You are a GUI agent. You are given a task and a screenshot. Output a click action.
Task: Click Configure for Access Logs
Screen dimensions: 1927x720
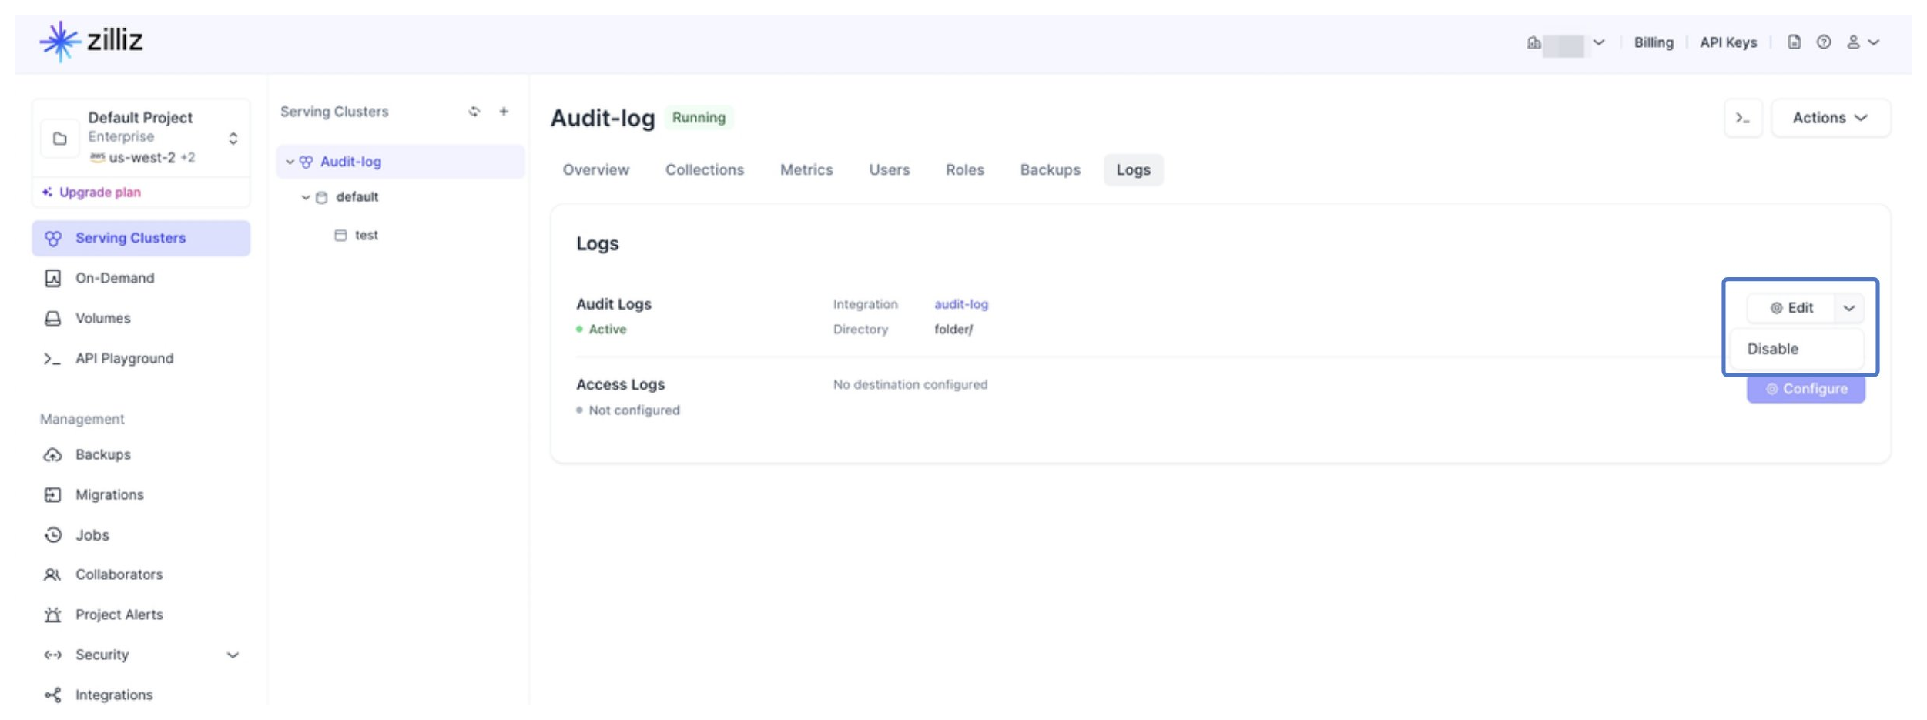click(1805, 389)
